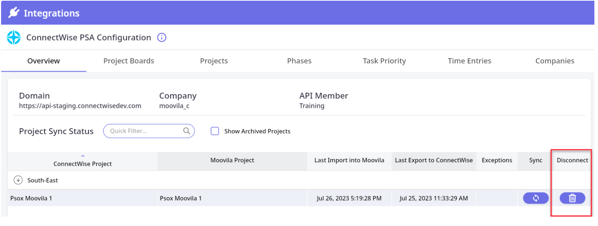Click the Last Import into Moovila header
This screenshot has width=598, height=226.
click(x=349, y=160)
